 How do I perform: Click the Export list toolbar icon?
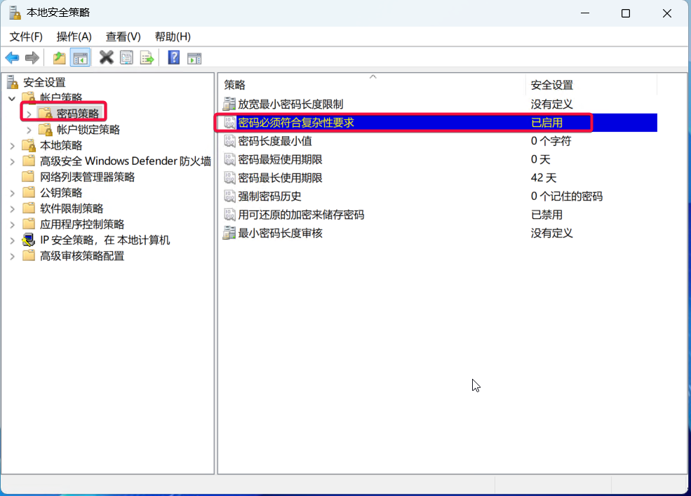pyautogui.click(x=147, y=58)
